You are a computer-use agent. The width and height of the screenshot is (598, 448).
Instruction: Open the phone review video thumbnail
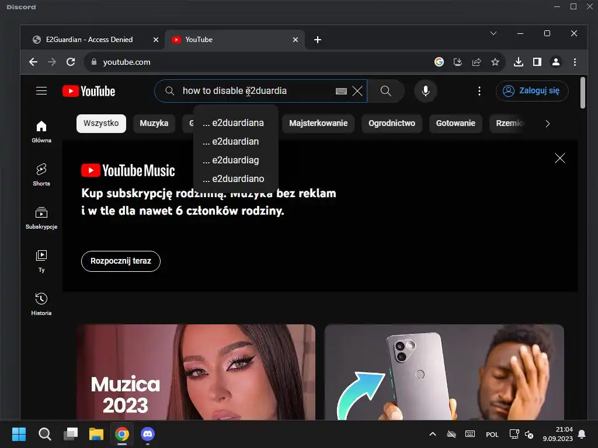(x=444, y=372)
